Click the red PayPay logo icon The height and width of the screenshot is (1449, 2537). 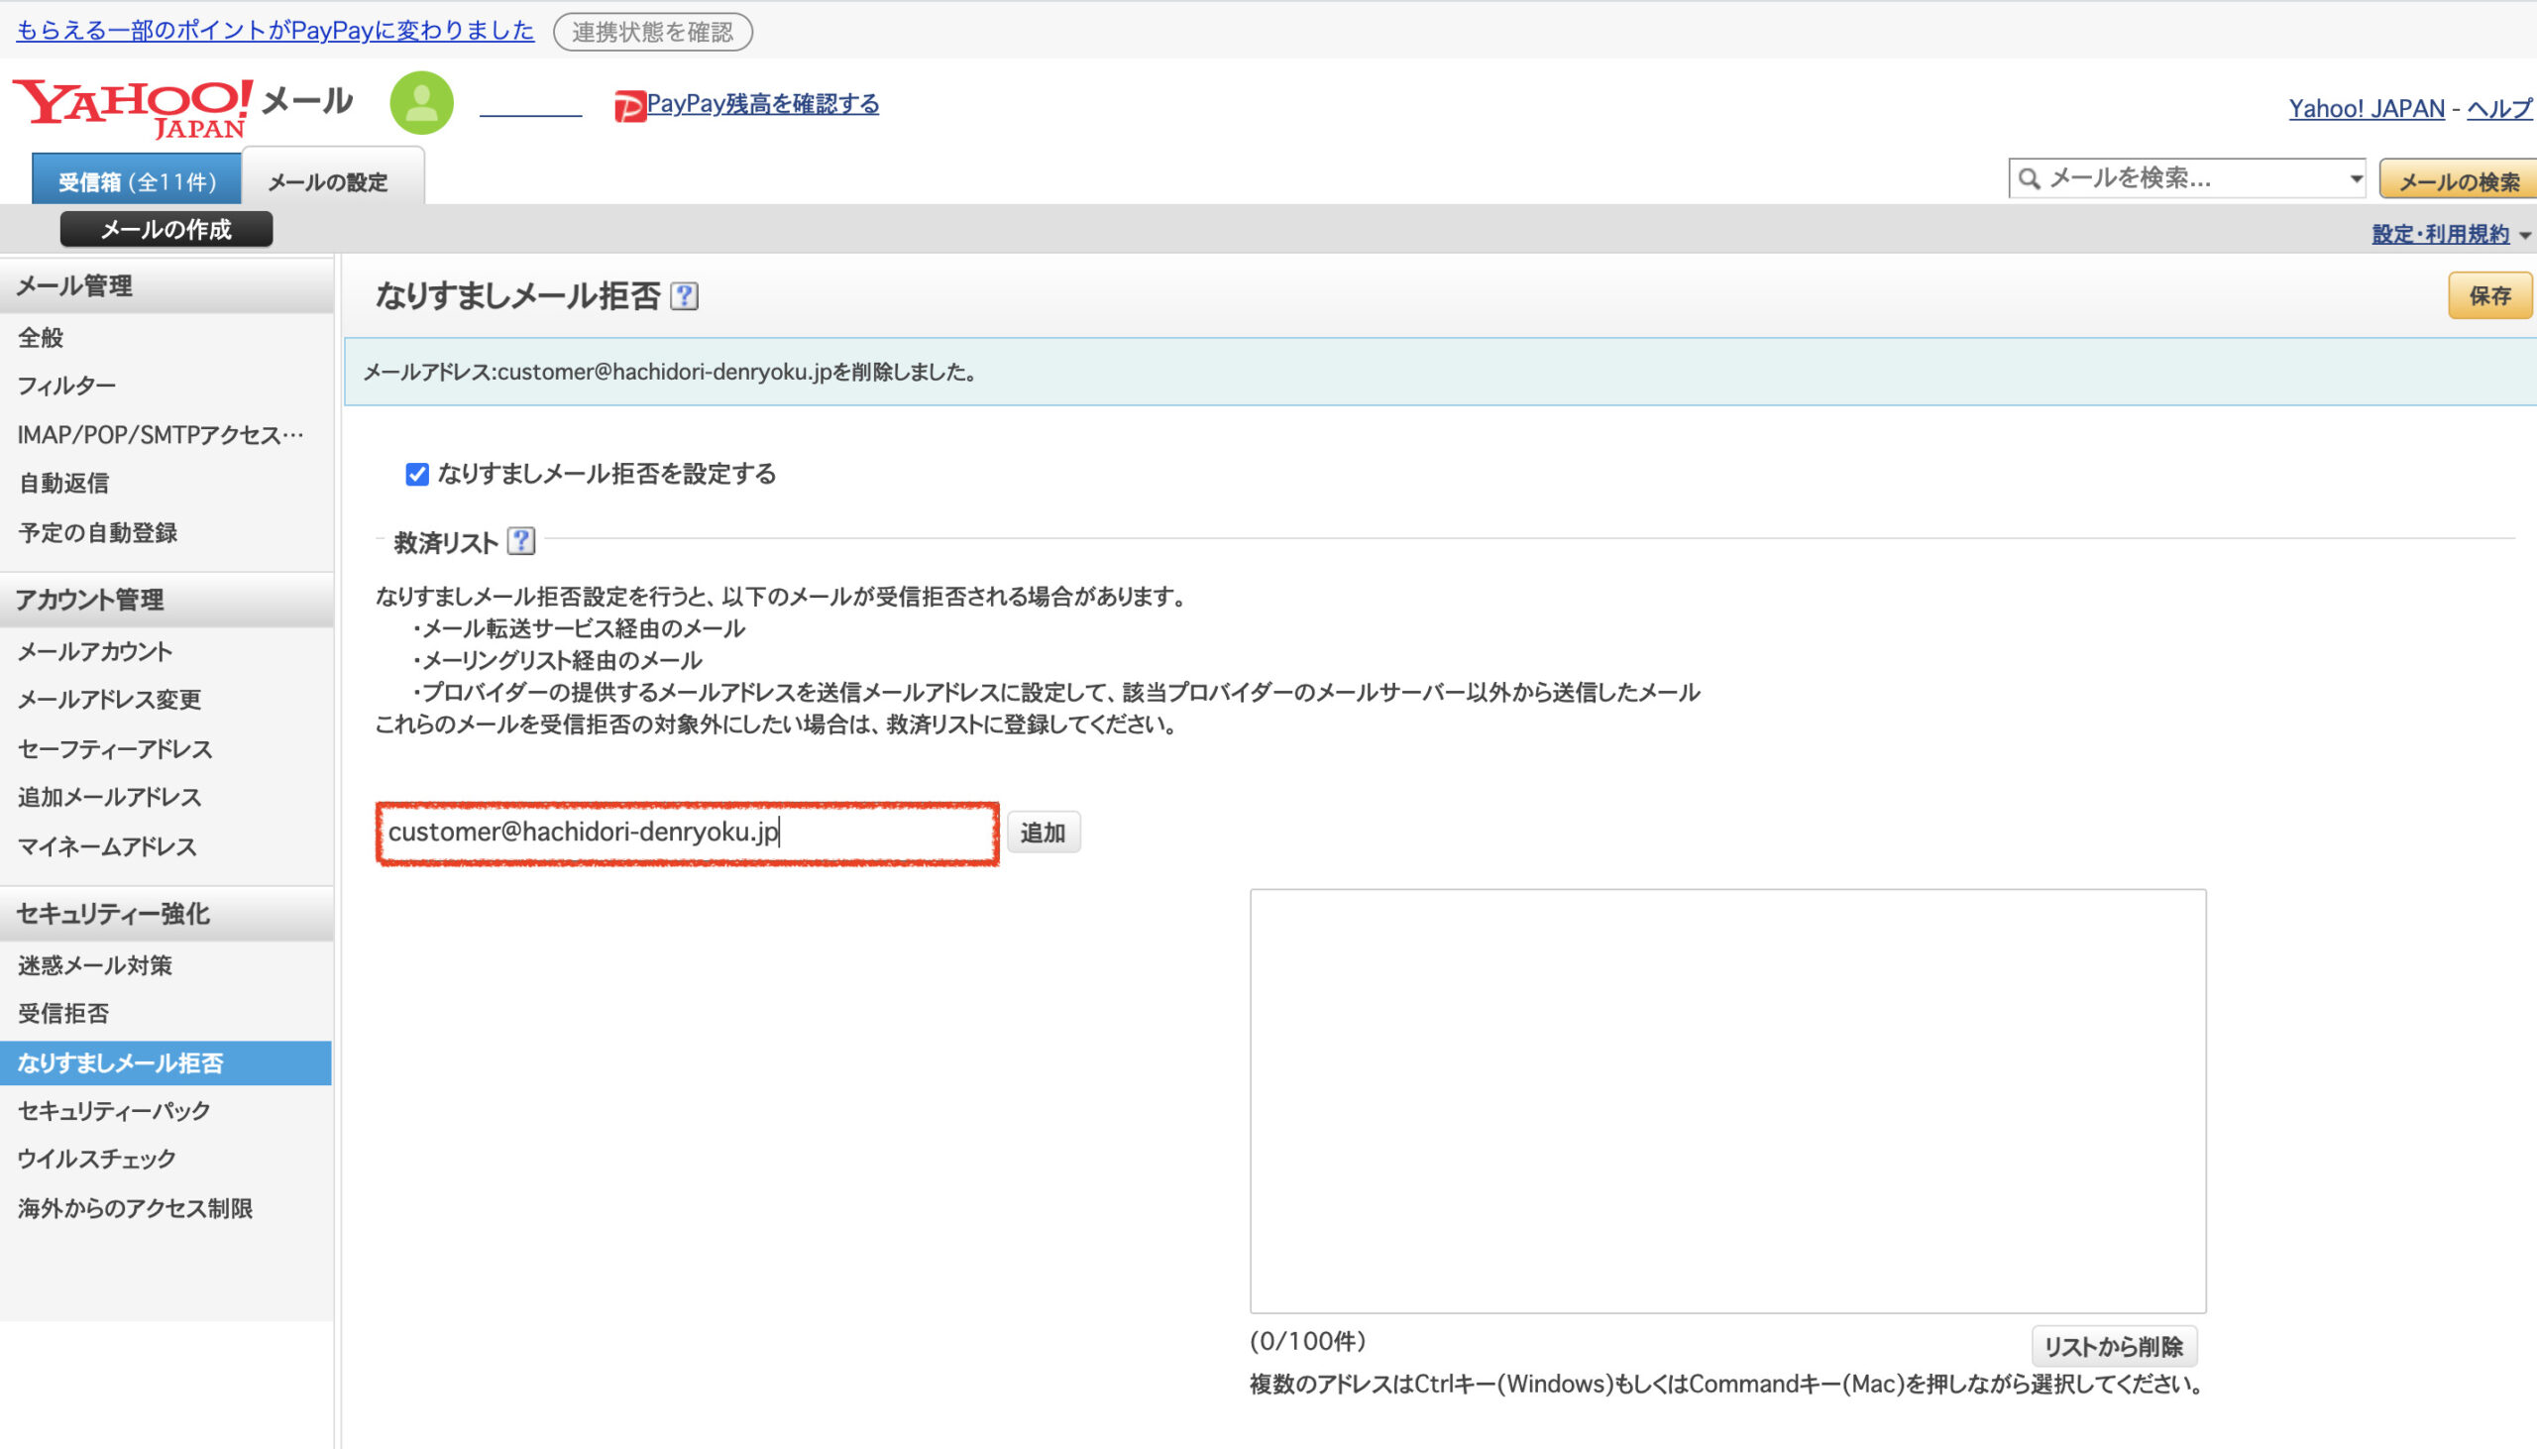(x=628, y=105)
